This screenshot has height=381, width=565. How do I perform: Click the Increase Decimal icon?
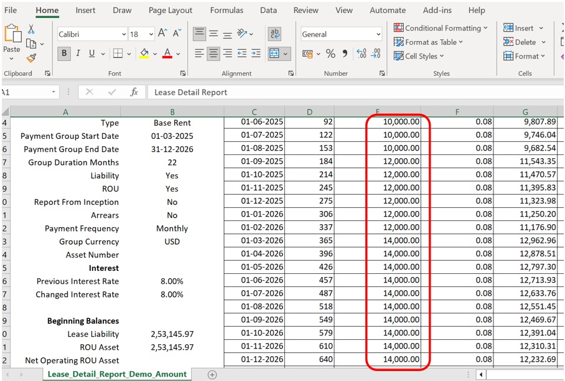tap(362, 54)
